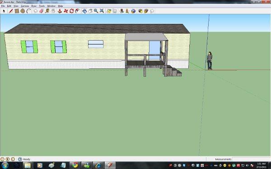Open Internet Explorer on taskbar
The image size is (271, 169).
98,165
